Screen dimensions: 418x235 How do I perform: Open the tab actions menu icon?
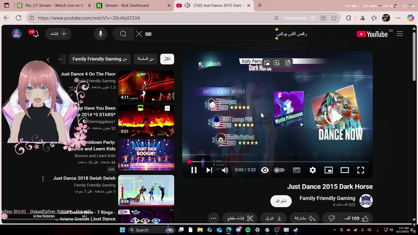pyautogui.click(x=7, y=6)
